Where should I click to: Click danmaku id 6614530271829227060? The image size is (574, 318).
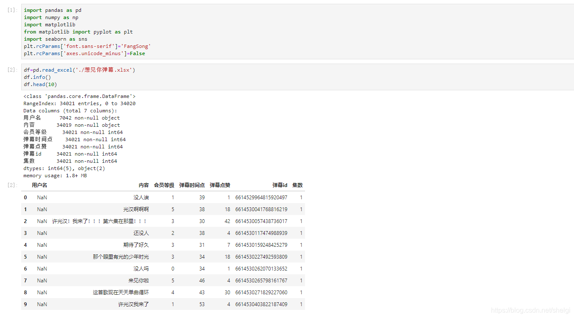click(261, 293)
